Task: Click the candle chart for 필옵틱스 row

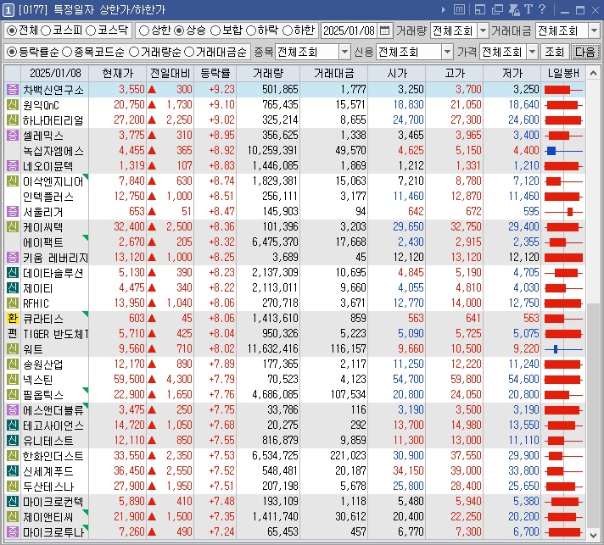Action: tap(563, 394)
